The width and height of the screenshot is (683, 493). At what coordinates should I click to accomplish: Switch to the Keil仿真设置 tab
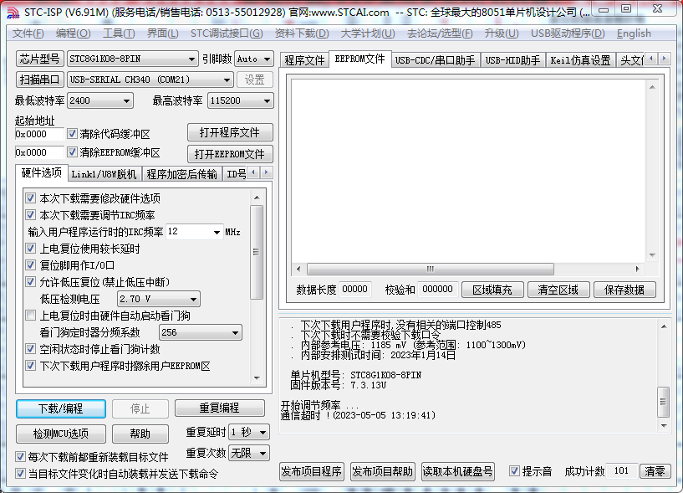click(x=581, y=60)
